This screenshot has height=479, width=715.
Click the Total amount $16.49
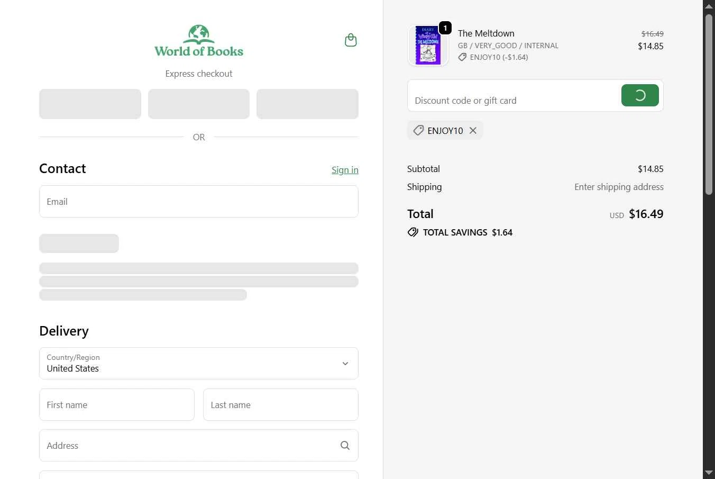(646, 214)
